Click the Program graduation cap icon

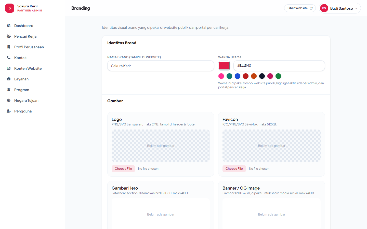9,90
